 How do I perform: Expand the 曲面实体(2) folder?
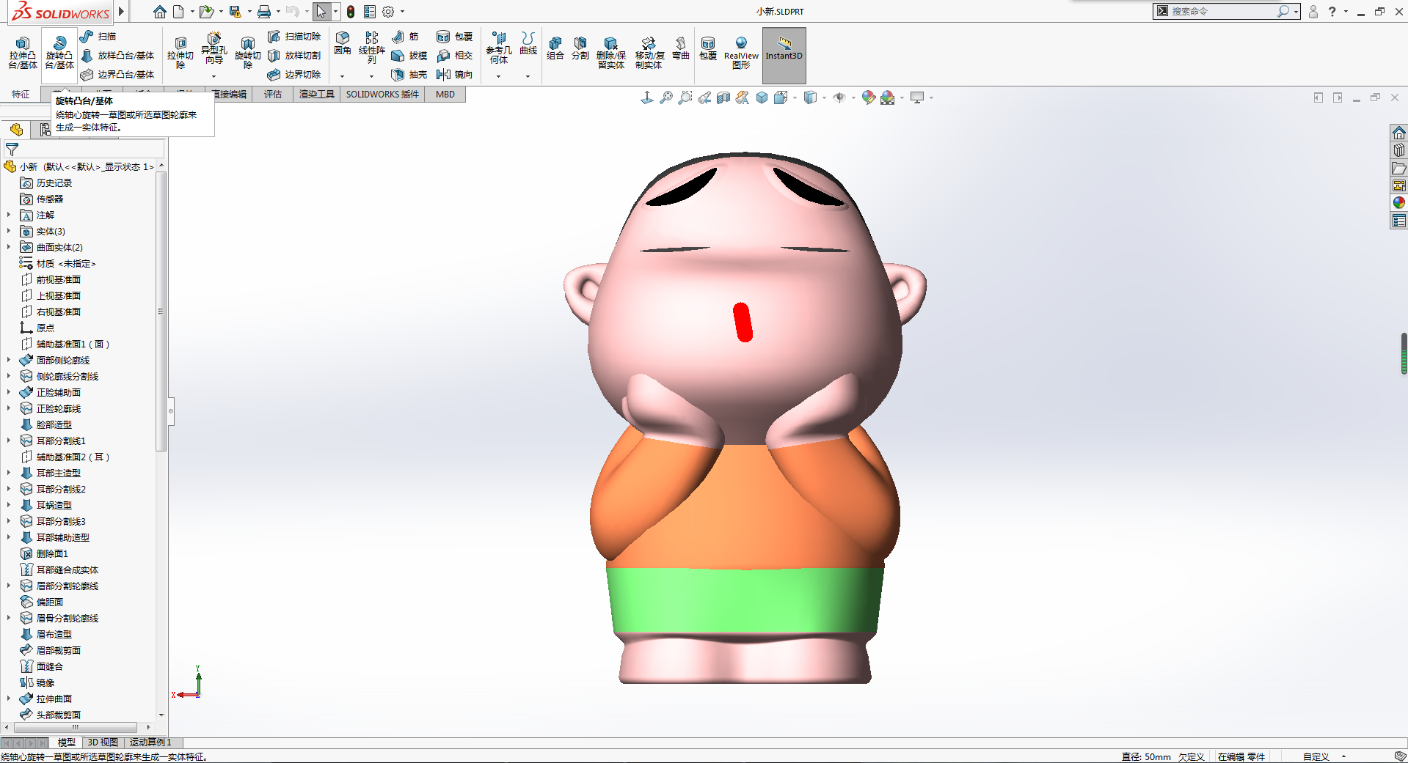click(9, 248)
